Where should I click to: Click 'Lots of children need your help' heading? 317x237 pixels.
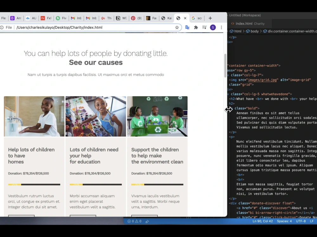pyautogui.click(x=94, y=155)
